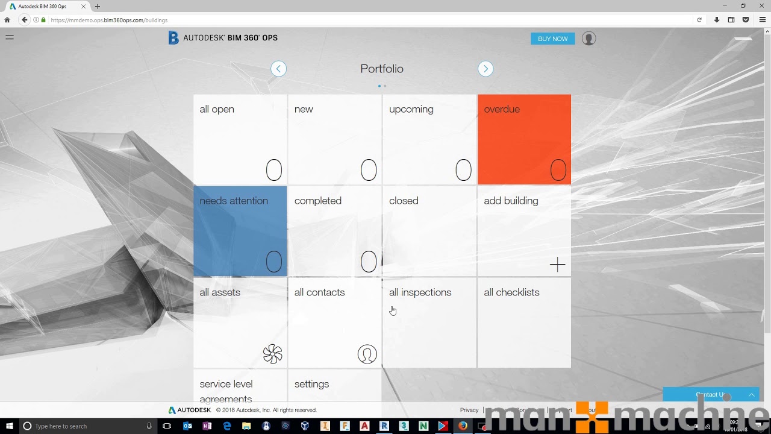This screenshot has width=771, height=434.
Task: Close the Autodesk BIM 360 Ops tab
Action: tap(84, 7)
